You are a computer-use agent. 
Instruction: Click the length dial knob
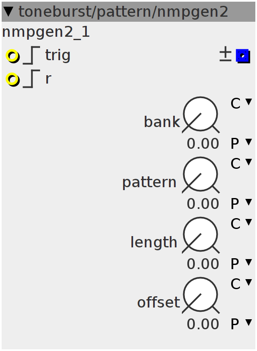tap(200, 234)
